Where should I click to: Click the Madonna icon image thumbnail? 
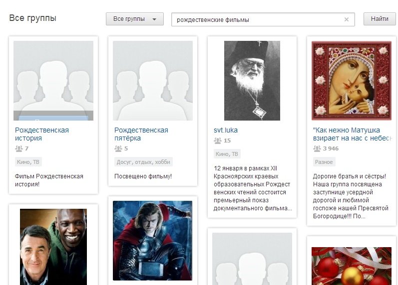352,81
